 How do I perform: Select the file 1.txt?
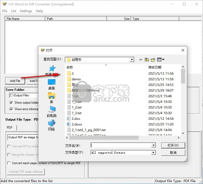pos(73,96)
